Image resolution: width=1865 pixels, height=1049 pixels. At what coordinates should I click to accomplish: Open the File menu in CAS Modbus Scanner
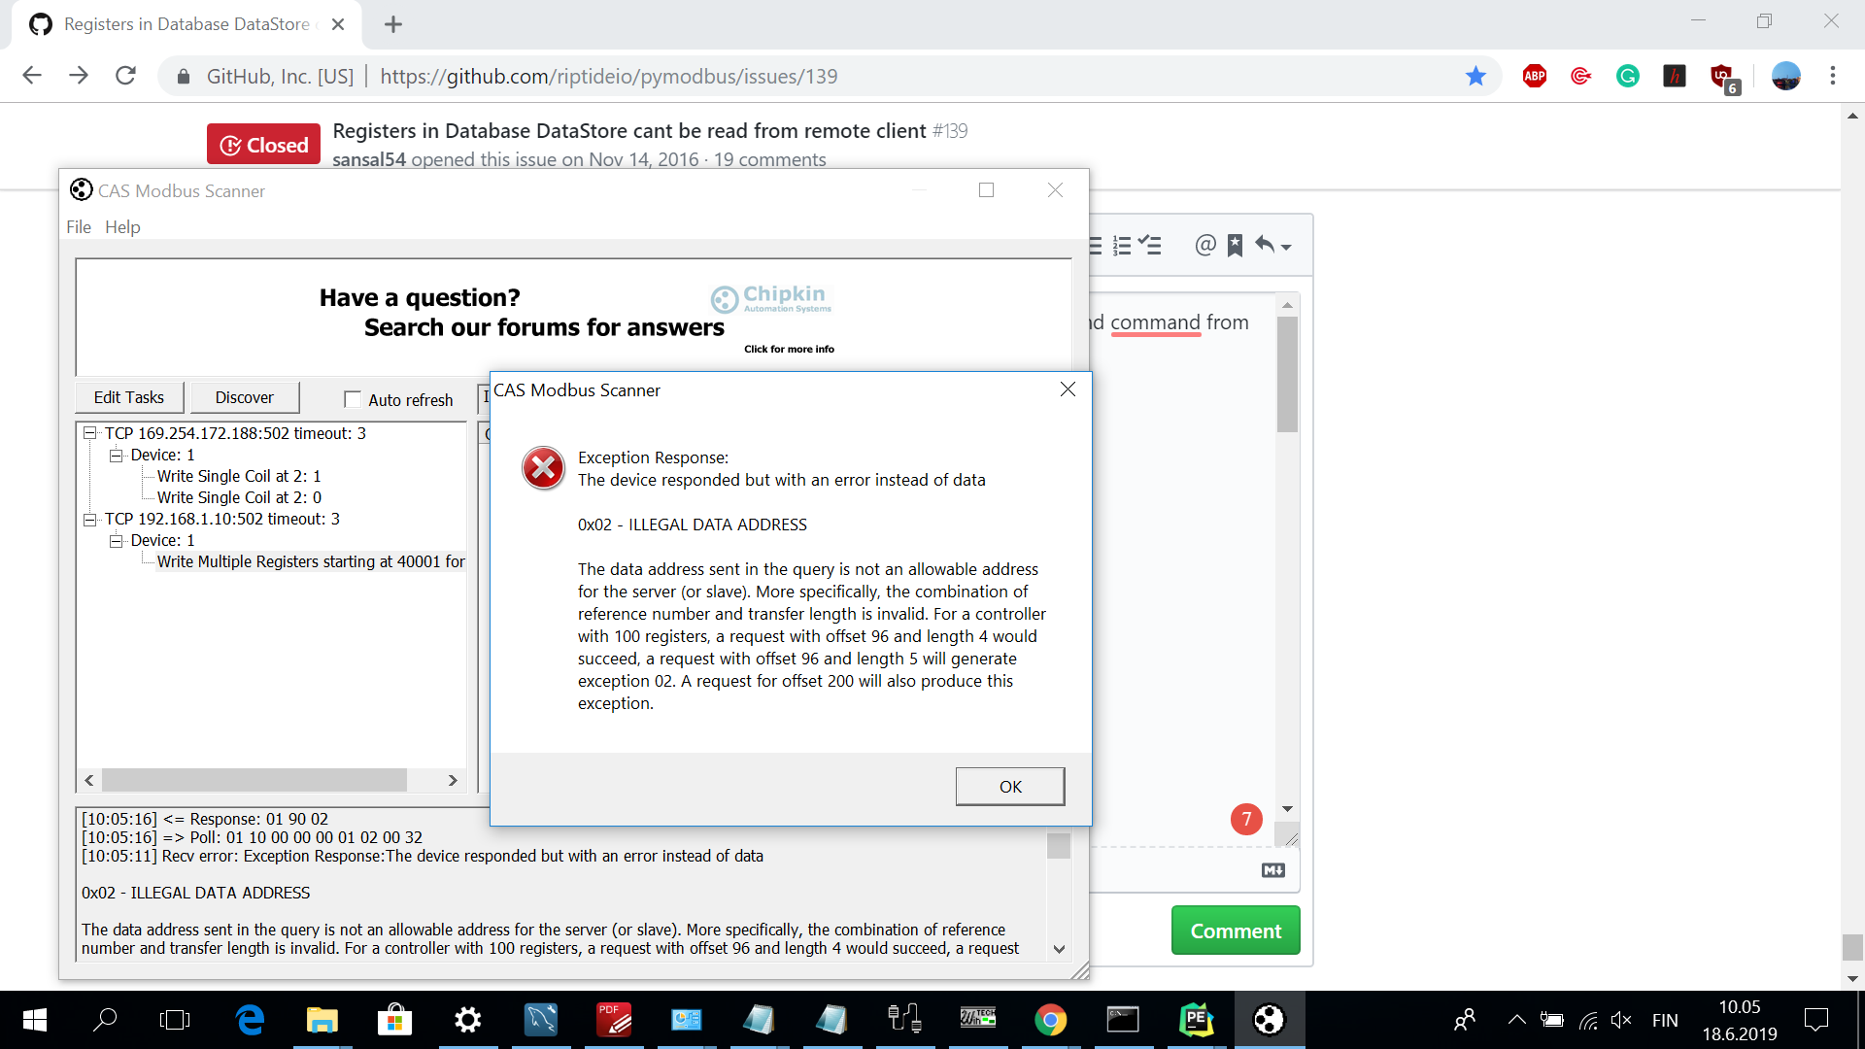click(x=79, y=226)
